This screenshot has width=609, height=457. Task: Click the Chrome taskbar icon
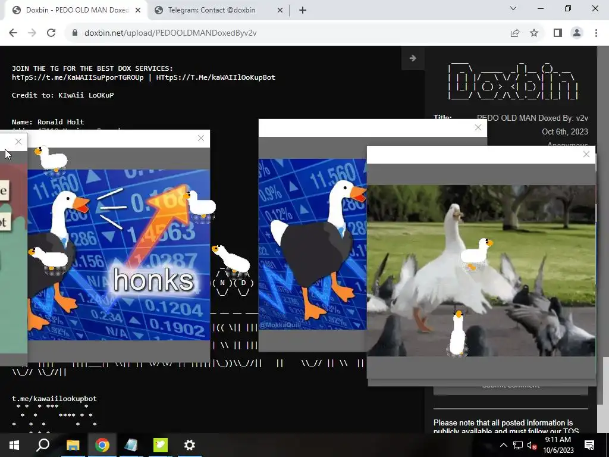[102, 445]
